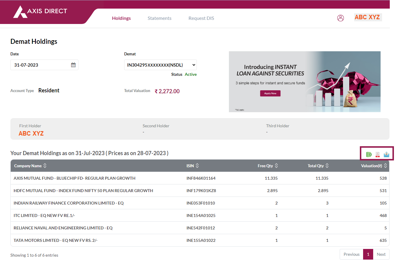This screenshot has width=396, height=267.
Task: Select page 1 in pagination
Action: pos(368,254)
